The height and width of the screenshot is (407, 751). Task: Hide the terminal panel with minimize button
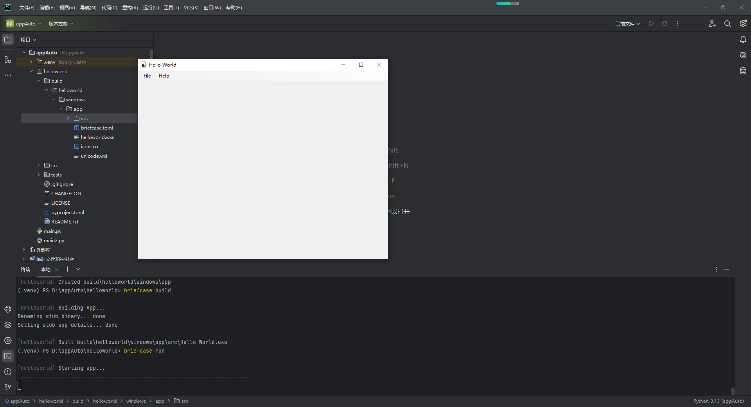[727, 269]
